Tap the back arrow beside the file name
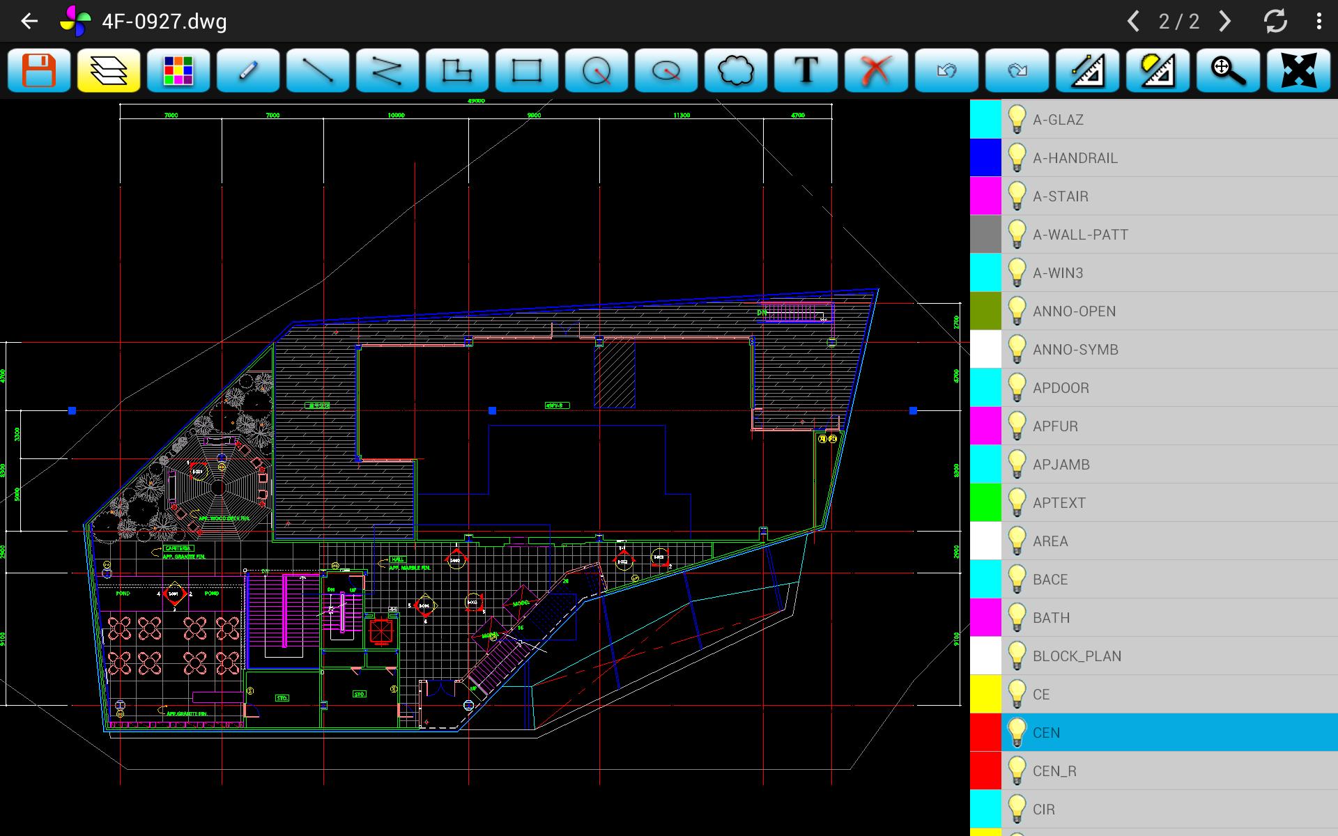The width and height of the screenshot is (1338, 836). [29, 22]
